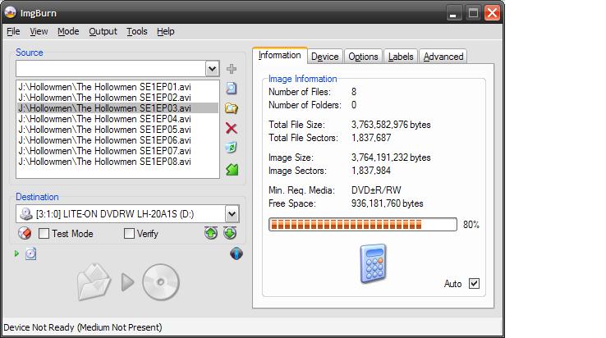Click the blue round info icon
This screenshot has width=606, height=338.
(x=236, y=253)
